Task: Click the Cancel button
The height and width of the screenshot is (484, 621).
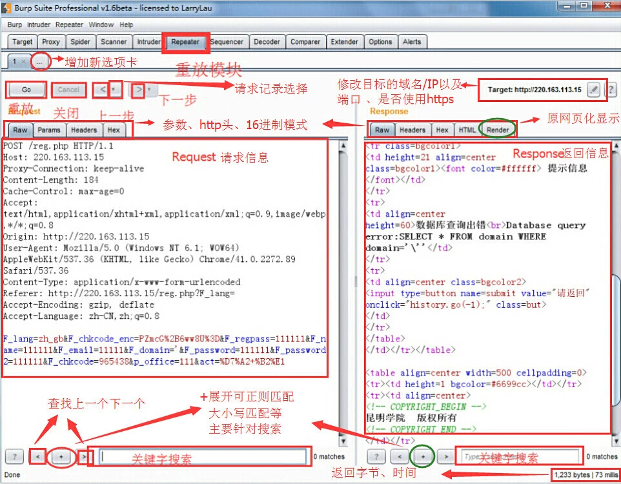Action: (x=68, y=90)
